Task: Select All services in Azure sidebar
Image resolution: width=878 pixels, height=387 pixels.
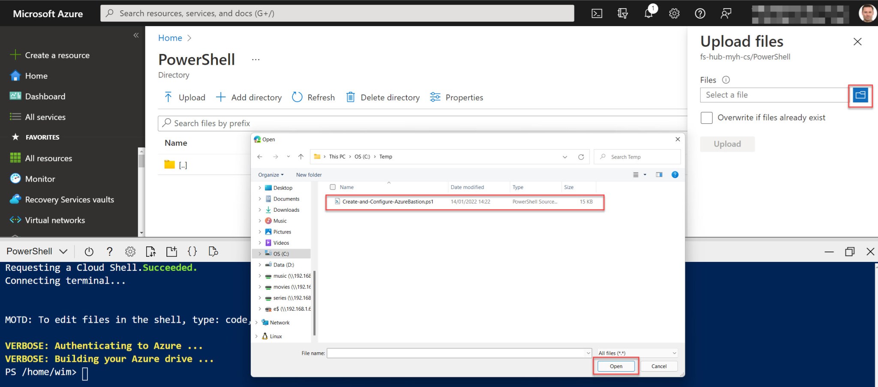Action: tap(45, 117)
